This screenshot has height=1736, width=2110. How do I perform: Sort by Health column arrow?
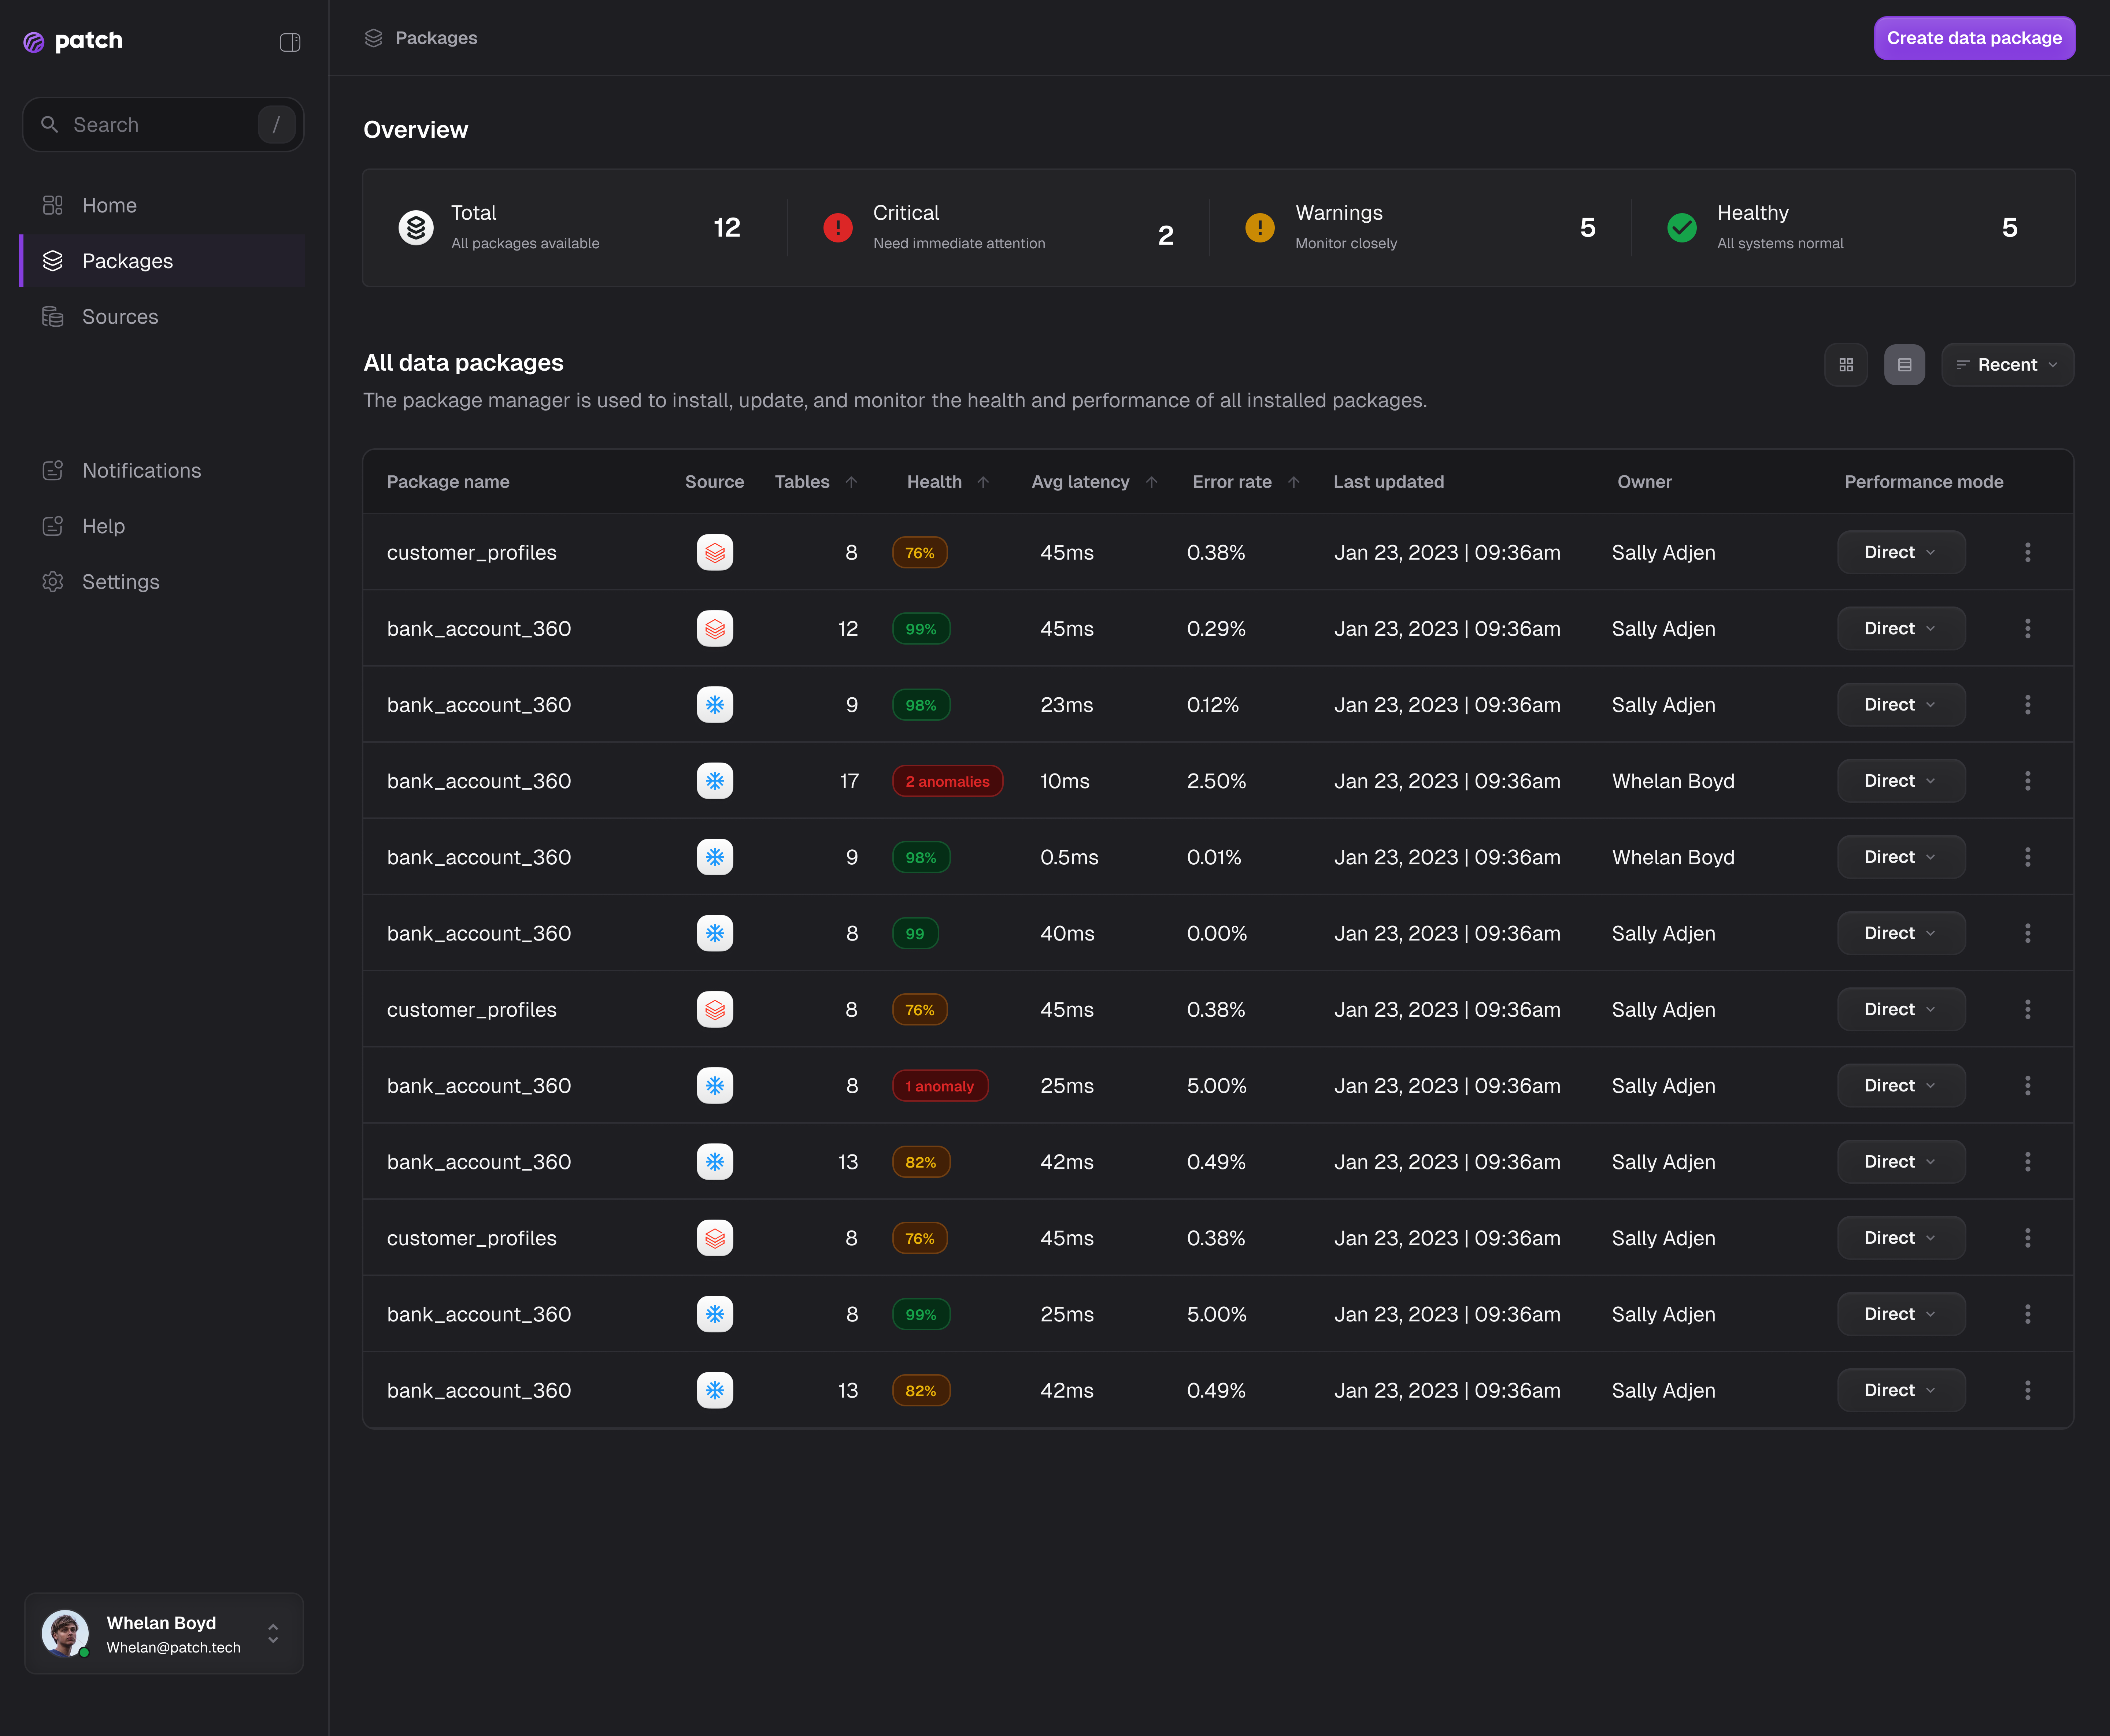click(x=983, y=482)
